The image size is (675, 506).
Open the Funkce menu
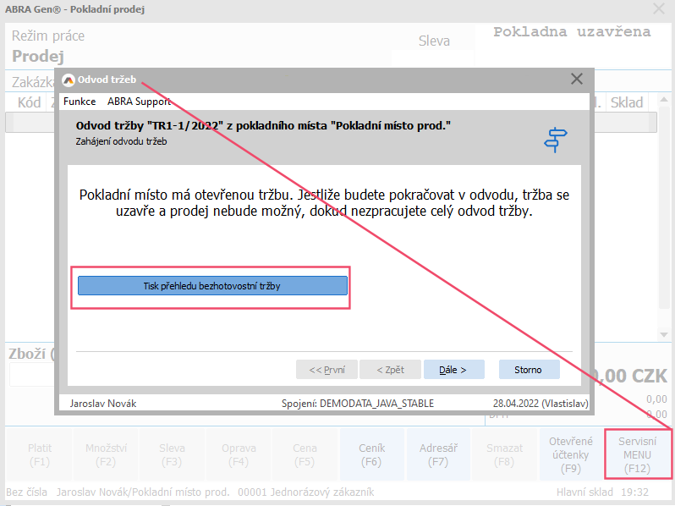click(x=80, y=102)
